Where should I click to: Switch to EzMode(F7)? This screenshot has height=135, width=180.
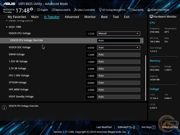pyautogui.click(x=126, y=127)
